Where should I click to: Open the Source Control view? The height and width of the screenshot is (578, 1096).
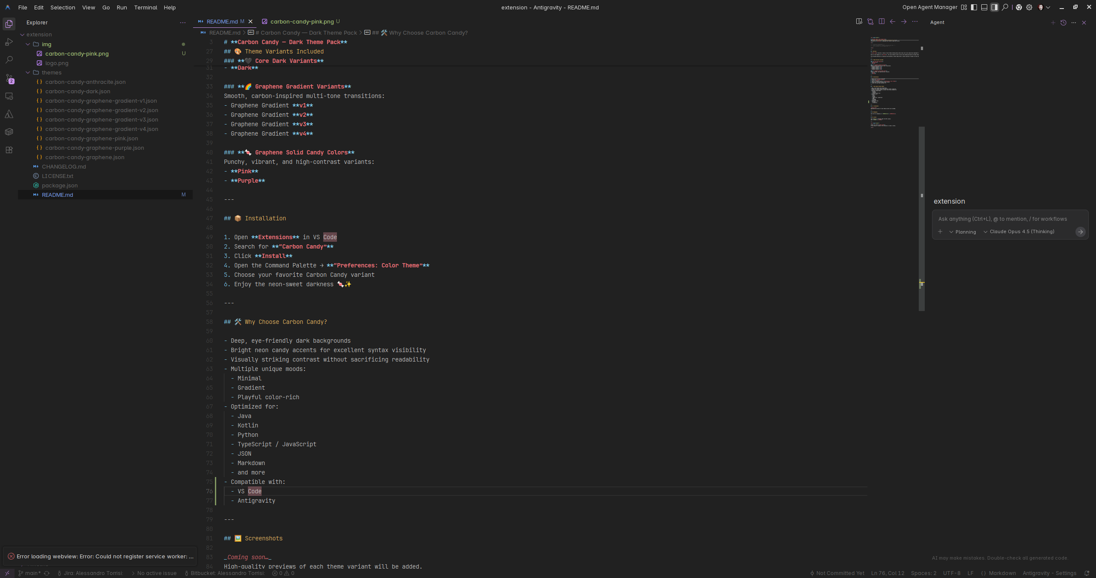coord(9,78)
